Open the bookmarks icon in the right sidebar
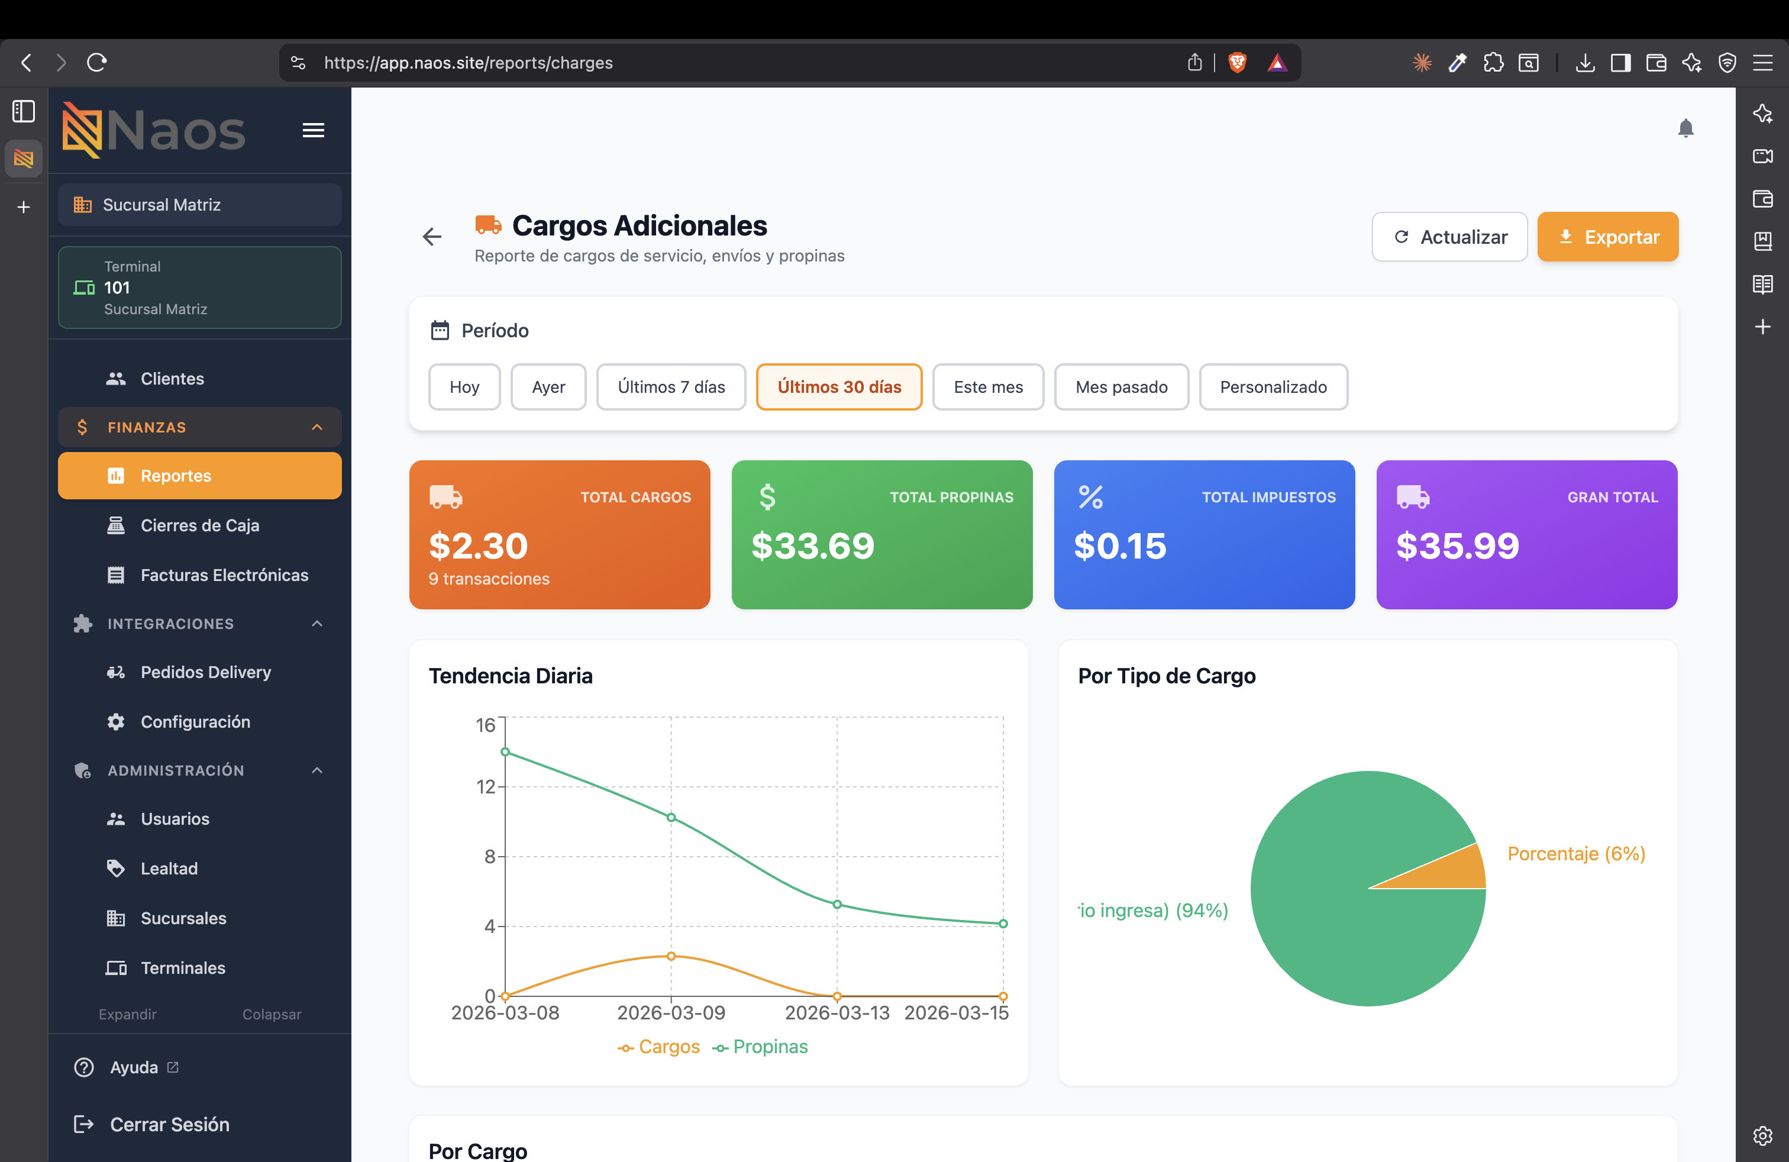The width and height of the screenshot is (1789, 1162). 1763,241
